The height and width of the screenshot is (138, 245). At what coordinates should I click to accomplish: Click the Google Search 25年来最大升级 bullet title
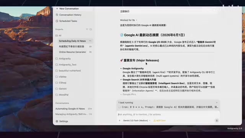(139, 80)
